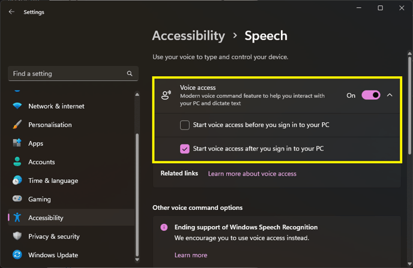The image size is (413, 268).
Task: Uncheck Start voice access after sign in
Action: (x=185, y=149)
